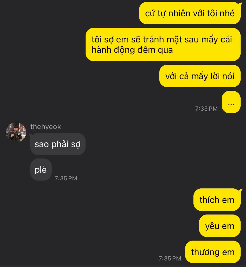246x267 pixels.
Task: Tap the 'tôi sợ em sẽ tránh mặt' bubble
Action: click(x=163, y=44)
